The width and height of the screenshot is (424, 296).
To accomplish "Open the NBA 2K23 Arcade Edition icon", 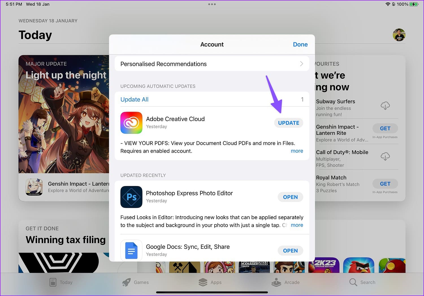I will pyautogui.click(x=324, y=265).
